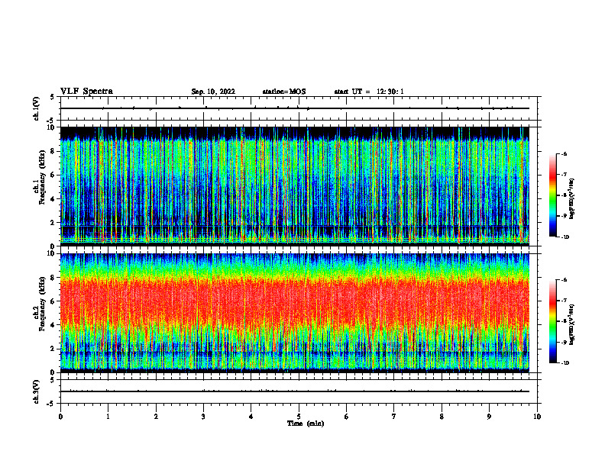
Task: Click the "ch.1(V)" waveform axis label
Action: (x=37, y=108)
